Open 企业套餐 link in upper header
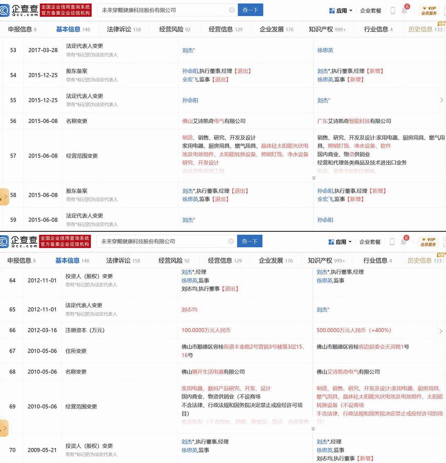Screen dimensions: 446x463 (x=371, y=11)
